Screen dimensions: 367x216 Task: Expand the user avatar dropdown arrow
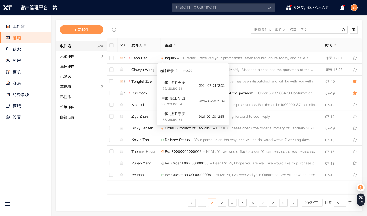[361, 7]
